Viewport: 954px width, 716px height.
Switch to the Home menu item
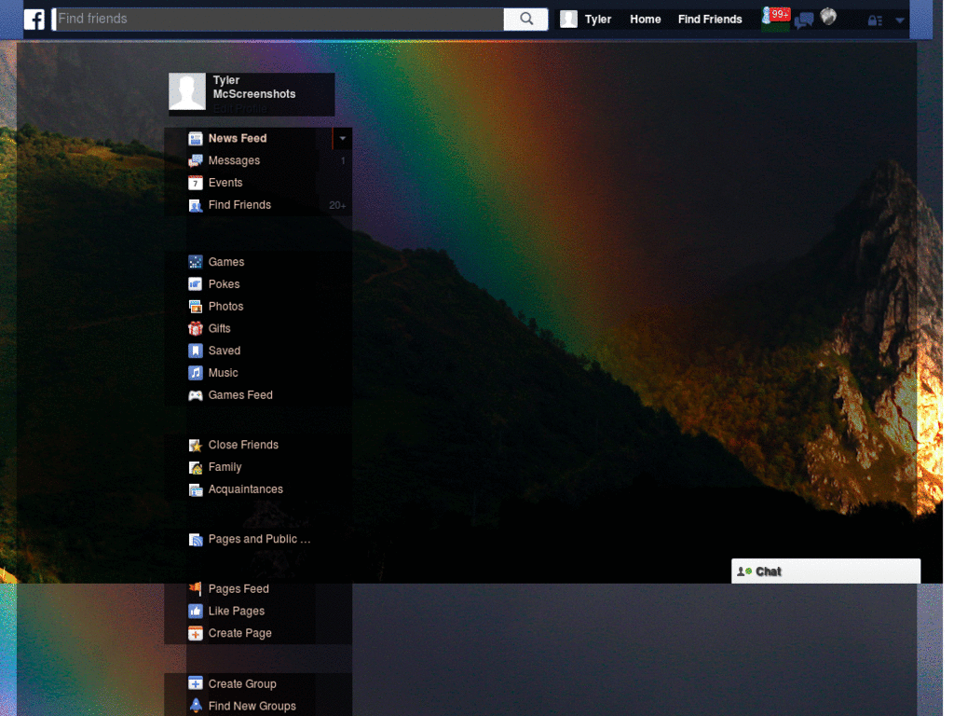(645, 19)
